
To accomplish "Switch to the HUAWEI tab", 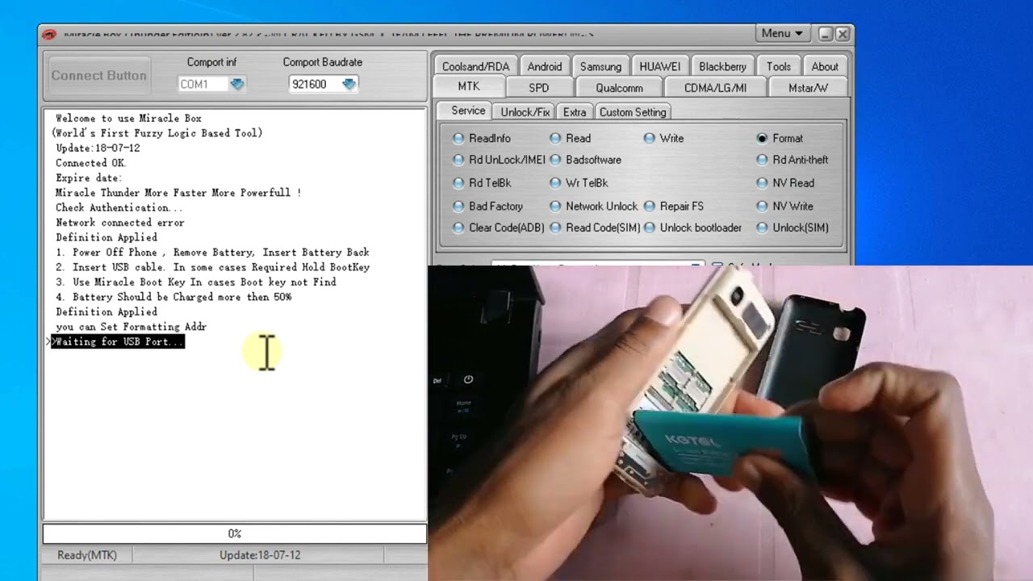I will (659, 66).
